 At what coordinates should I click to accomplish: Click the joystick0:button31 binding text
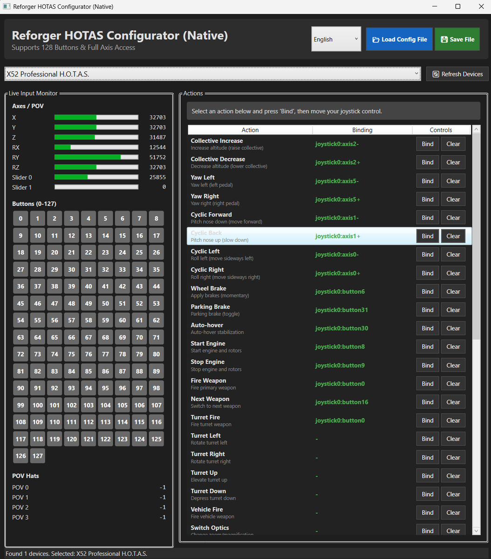coord(341,310)
